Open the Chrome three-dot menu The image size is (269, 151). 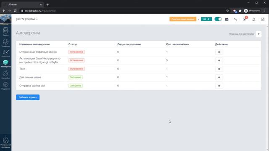tap(265, 11)
